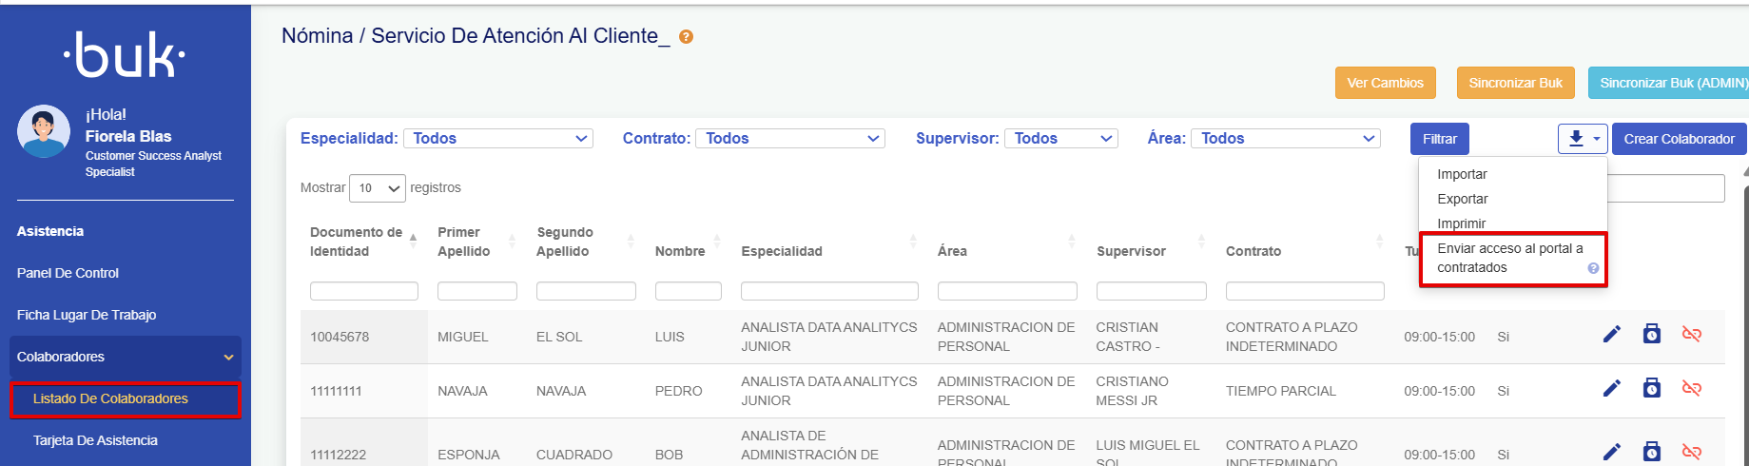Click the red unlink icon for PEDRO
Screen dimensions: 1749x466
tap(1691, 388)
